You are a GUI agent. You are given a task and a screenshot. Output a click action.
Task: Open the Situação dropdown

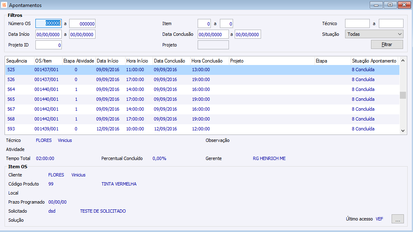(374, 34)
